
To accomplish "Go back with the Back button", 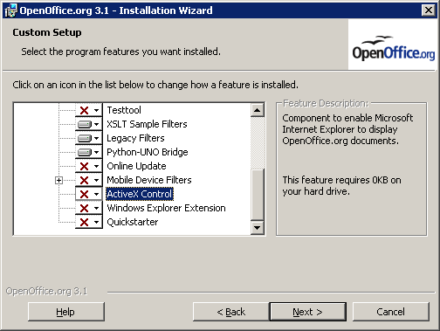I will 230,312.
